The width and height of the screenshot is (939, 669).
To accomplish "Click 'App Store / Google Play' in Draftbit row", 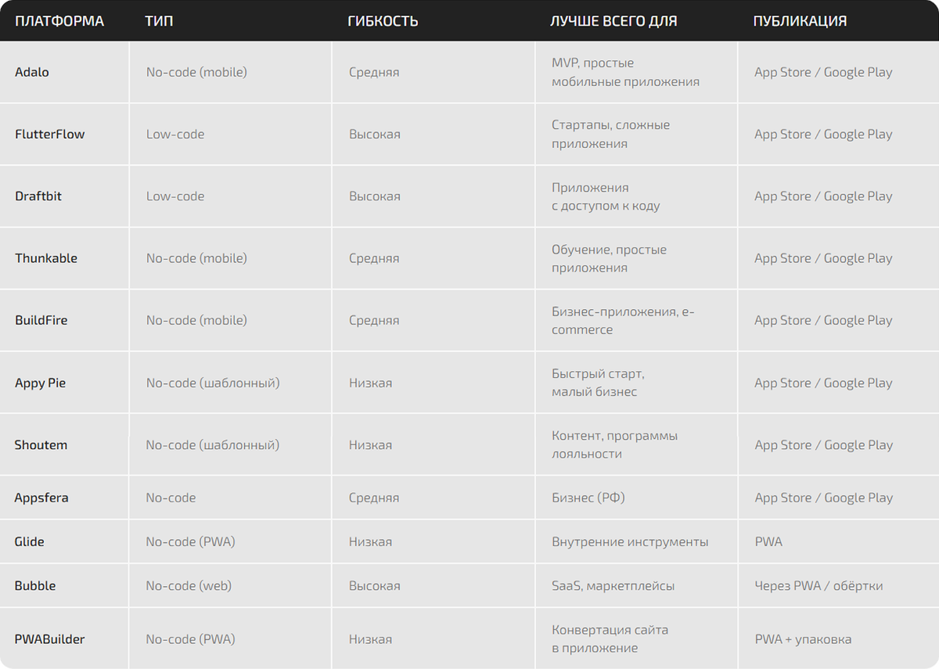I will [x=823, y=196].
